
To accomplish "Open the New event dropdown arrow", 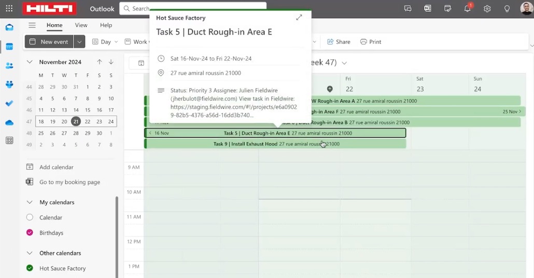I will click(79, 42).
